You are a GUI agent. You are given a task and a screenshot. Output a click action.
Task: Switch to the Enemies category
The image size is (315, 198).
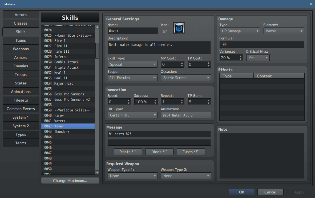click(21, 66)
